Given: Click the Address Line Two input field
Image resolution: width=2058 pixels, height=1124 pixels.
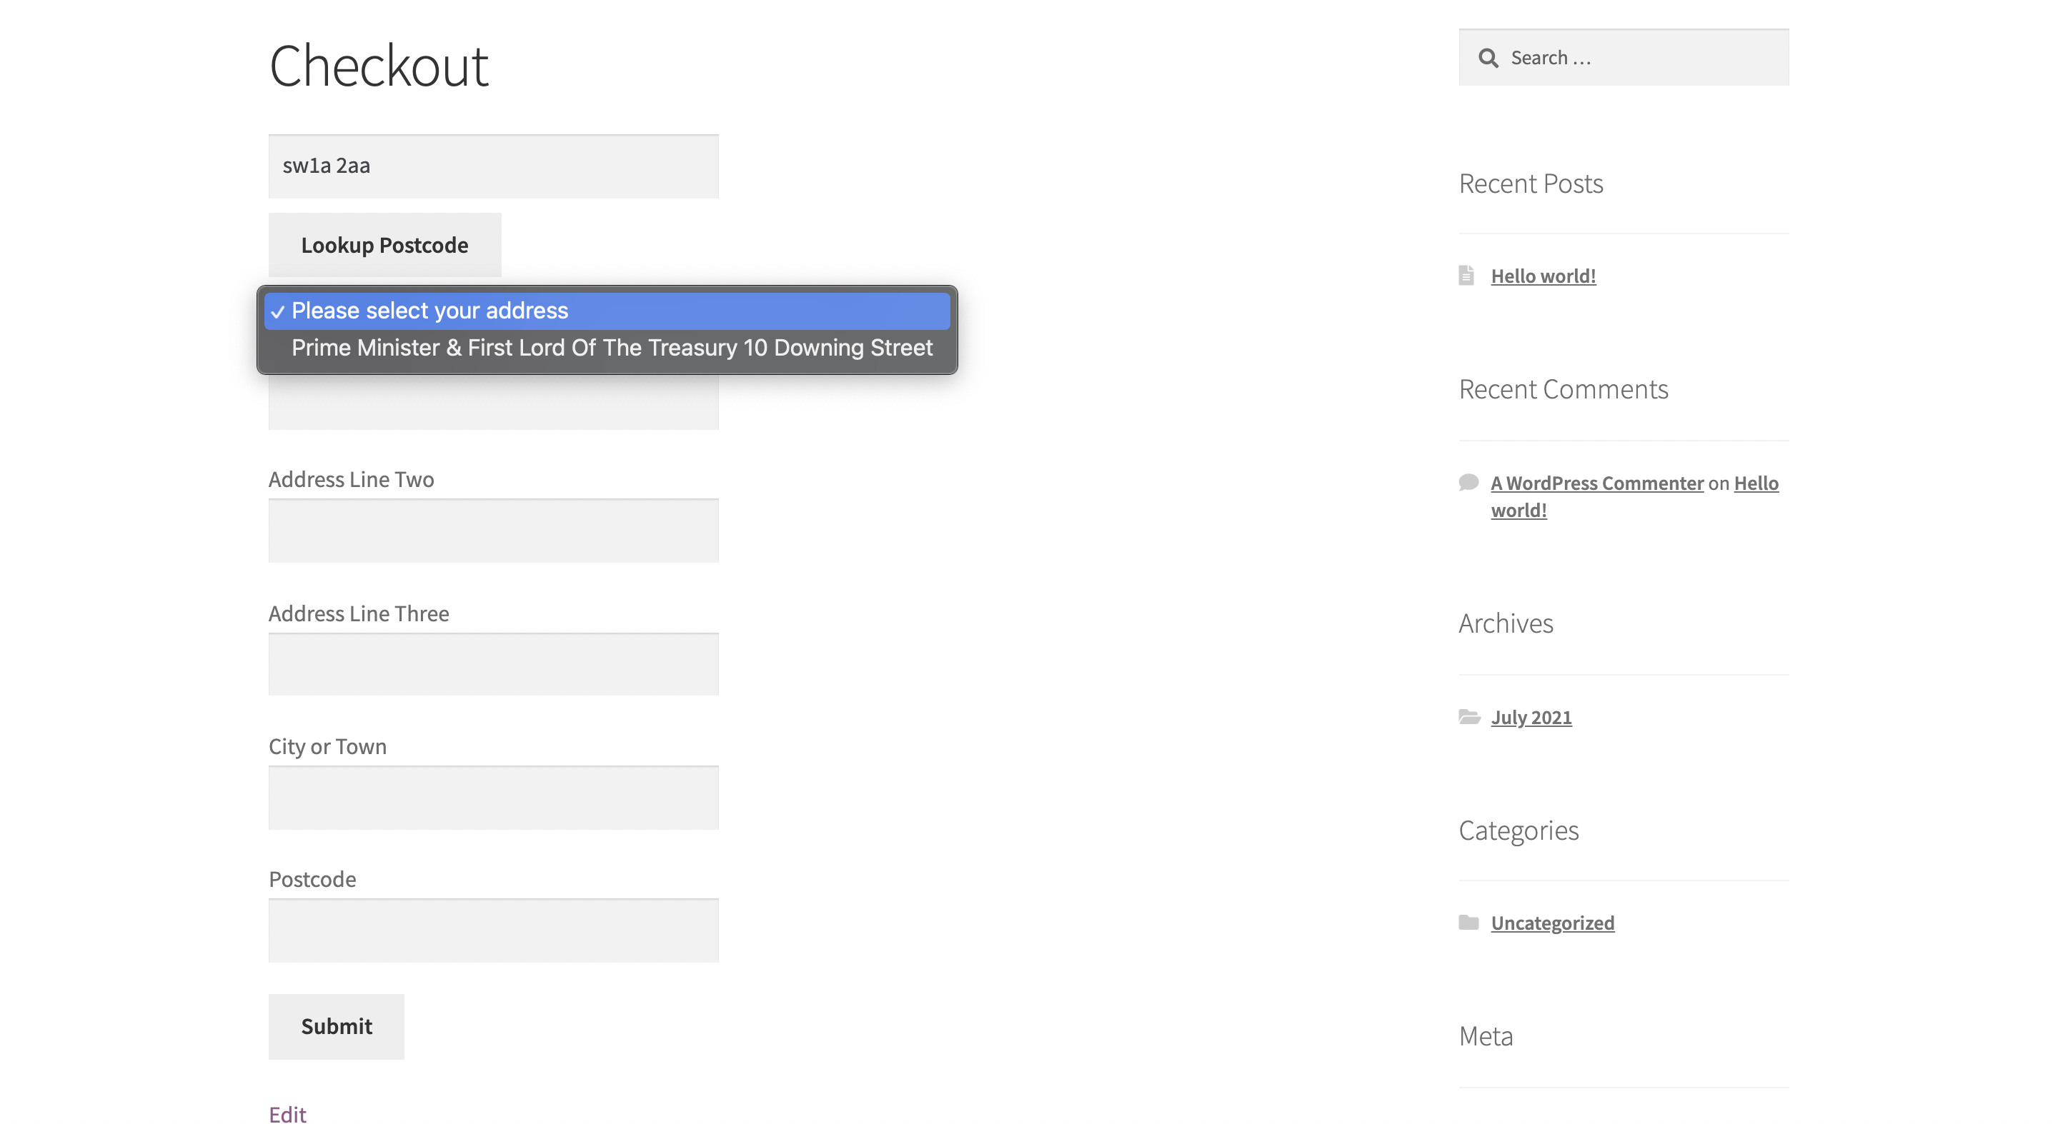Looking at the screenshot, I should 493,530.
